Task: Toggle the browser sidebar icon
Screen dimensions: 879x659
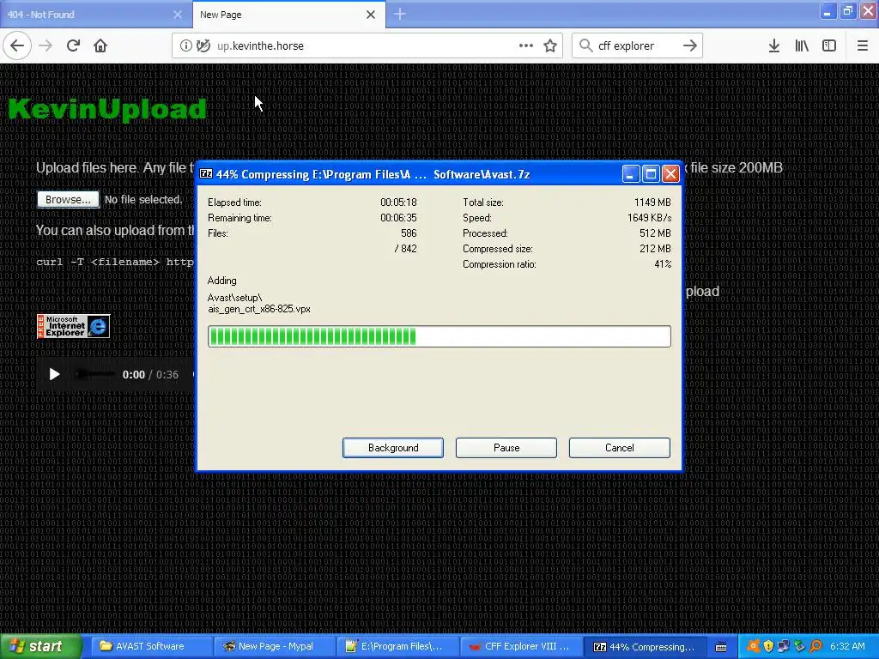Action: click(x=829, y=45)
